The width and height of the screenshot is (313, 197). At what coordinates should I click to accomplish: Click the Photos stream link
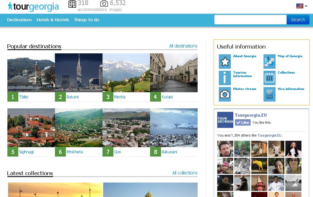pyautogui.click(x=245, y=89)
